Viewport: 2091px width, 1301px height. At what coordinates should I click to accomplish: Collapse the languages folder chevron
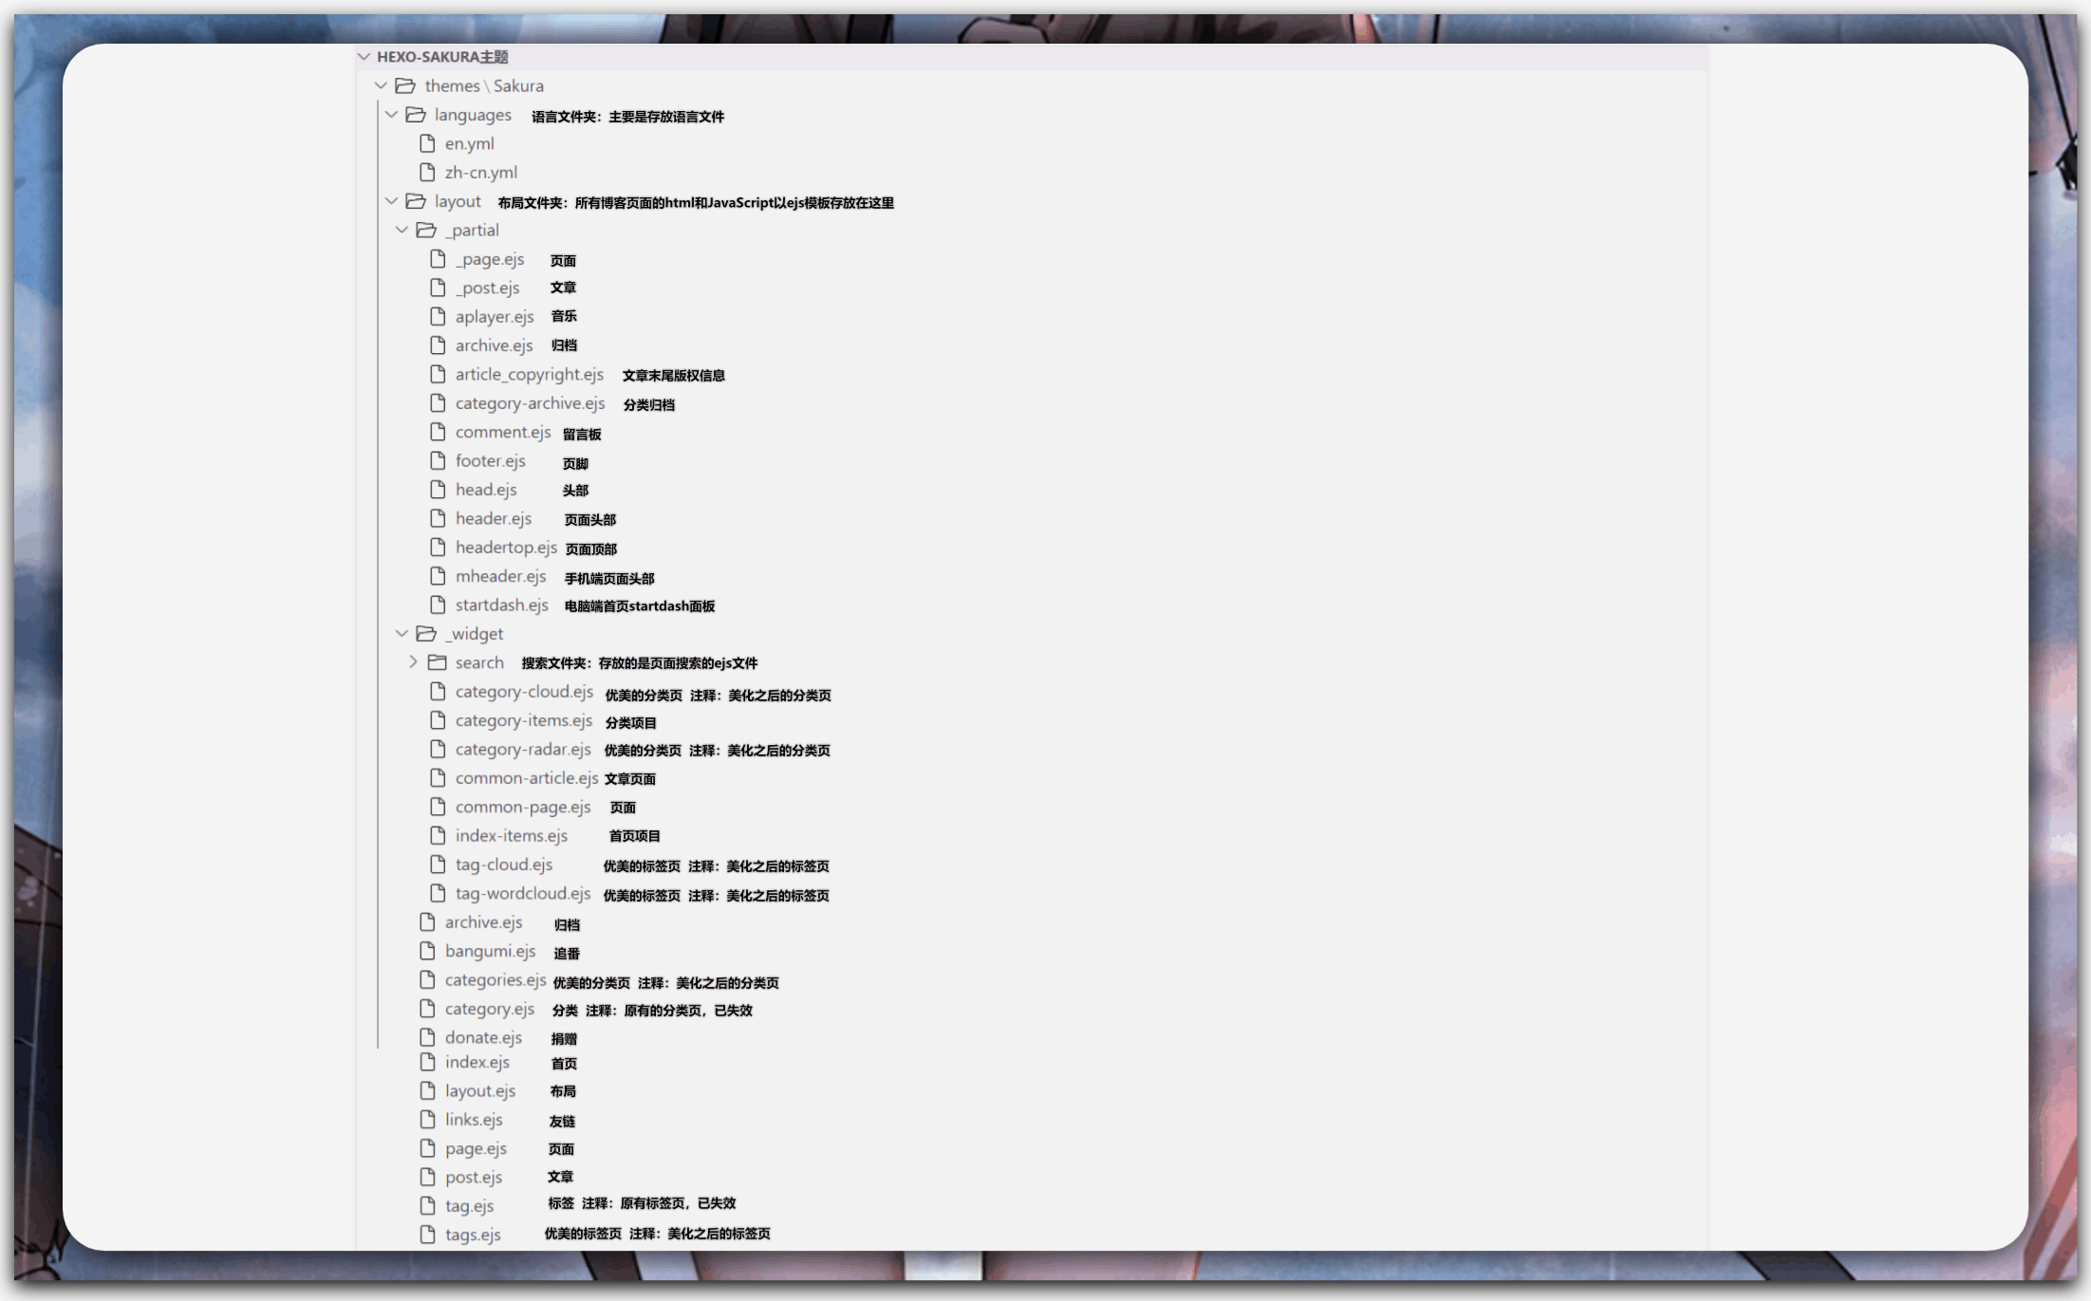point(391,115)
